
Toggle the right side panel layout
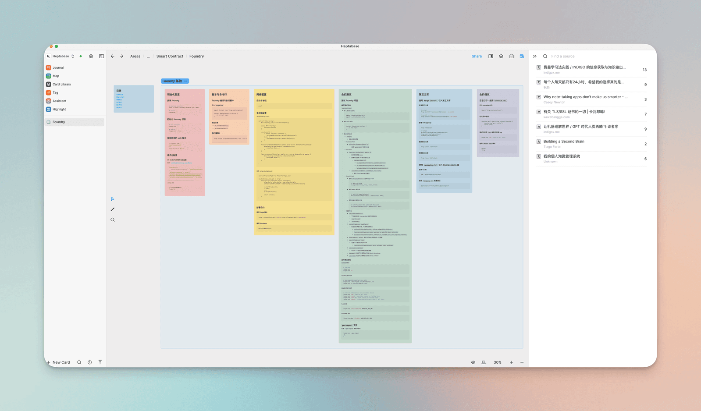click(x=491, y=56)
